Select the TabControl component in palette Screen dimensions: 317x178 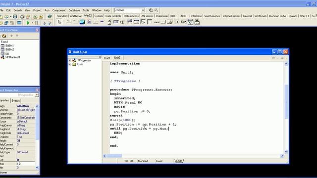click(69, 22)
